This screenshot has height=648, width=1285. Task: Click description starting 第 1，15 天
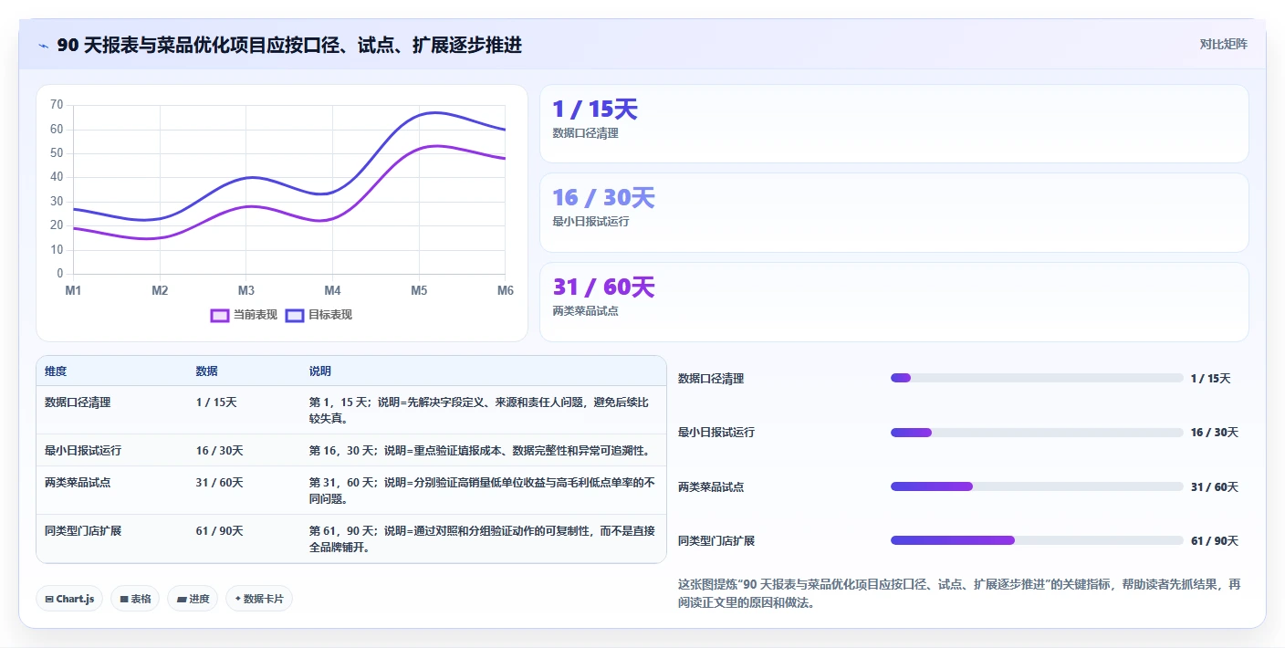[479, 411]
